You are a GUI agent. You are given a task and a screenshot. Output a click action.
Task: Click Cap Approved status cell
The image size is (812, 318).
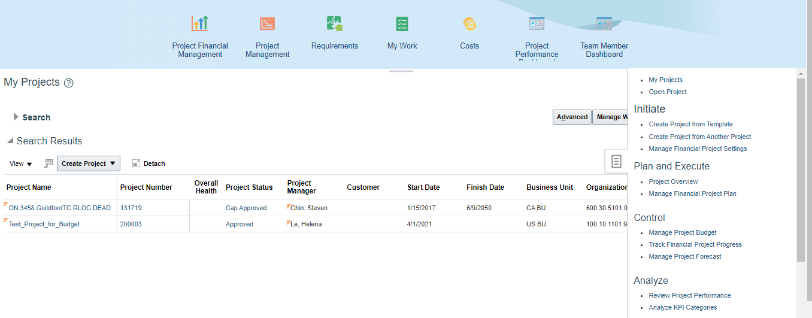[246, 208]
